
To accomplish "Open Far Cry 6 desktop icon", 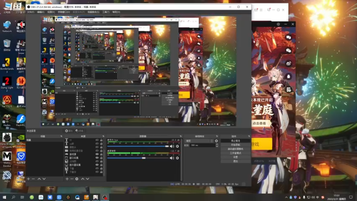I will click(x=7, y=101).
